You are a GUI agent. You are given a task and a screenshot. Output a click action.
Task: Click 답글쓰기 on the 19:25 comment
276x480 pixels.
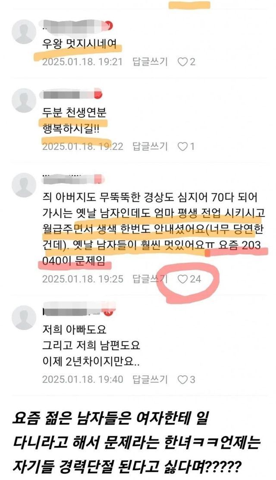coord(150,278)
